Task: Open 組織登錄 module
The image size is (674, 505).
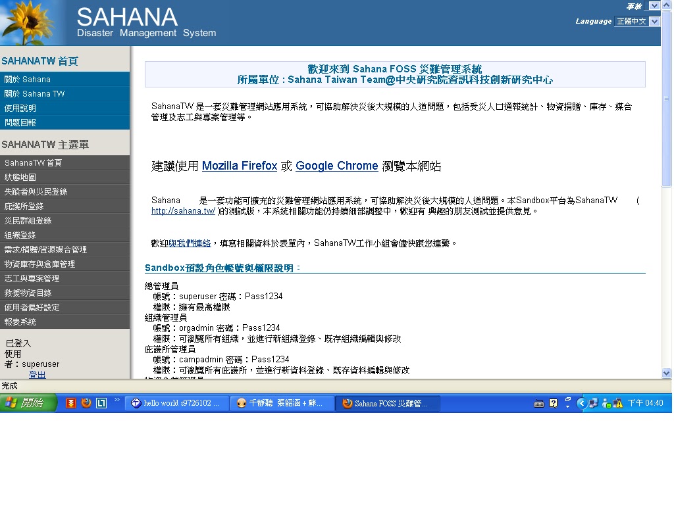Action: (65, 235)
